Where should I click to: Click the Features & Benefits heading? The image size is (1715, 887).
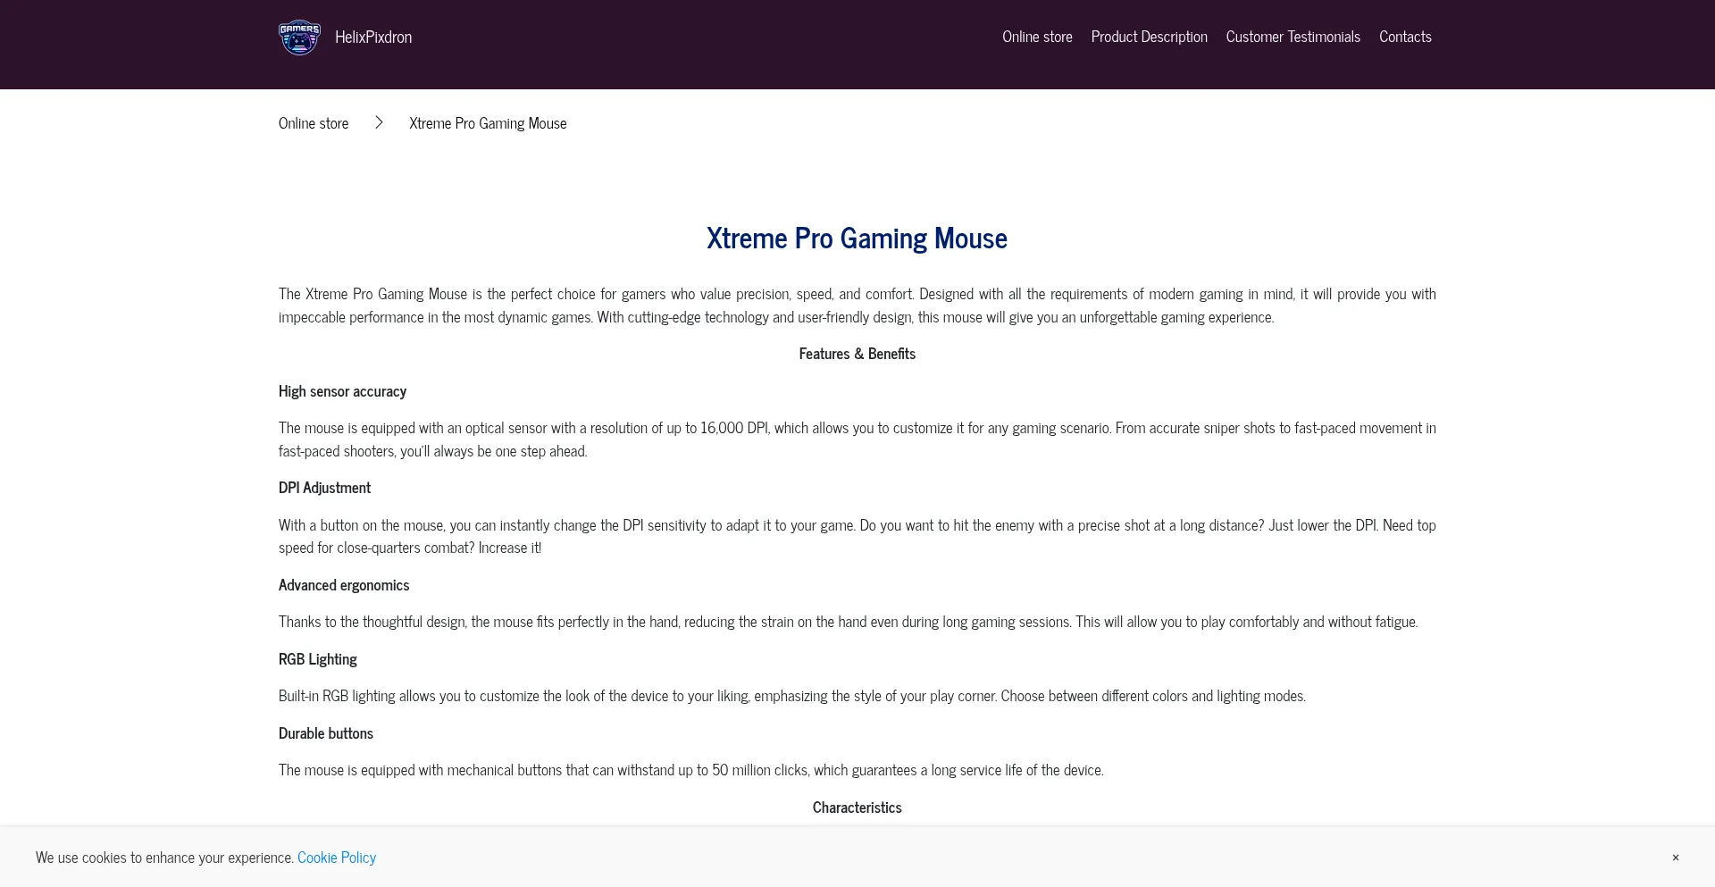[x=857, y=353]
